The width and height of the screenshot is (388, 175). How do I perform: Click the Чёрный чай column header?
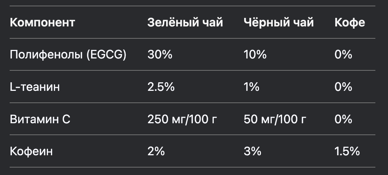[x=279, y=22]
